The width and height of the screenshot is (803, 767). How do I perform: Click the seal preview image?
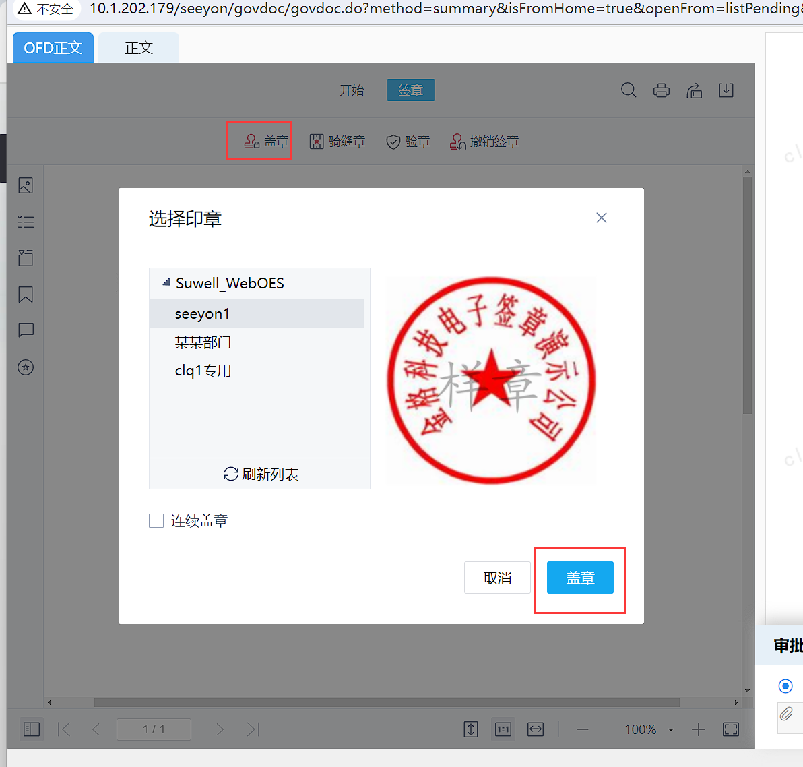point(491,379)
